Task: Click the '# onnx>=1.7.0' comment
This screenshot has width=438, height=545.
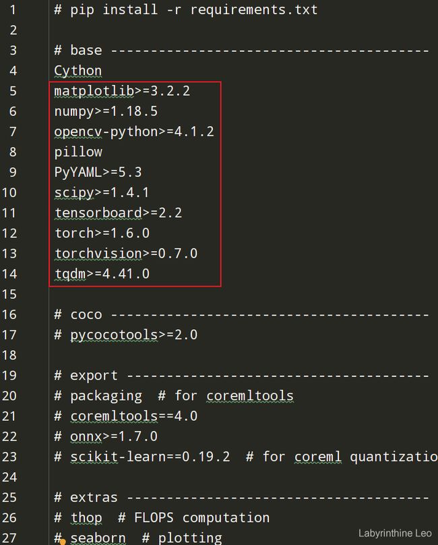Action: click(106, 436)
